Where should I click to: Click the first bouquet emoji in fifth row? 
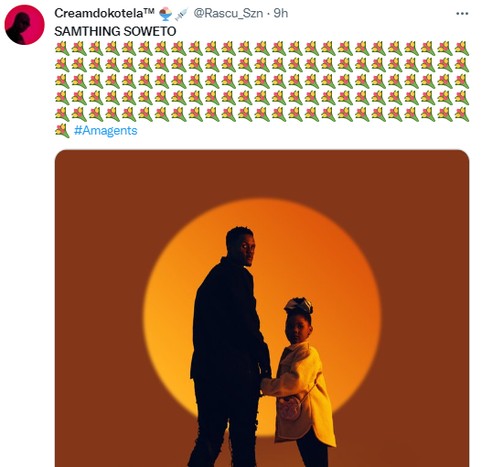coord(62,114)
